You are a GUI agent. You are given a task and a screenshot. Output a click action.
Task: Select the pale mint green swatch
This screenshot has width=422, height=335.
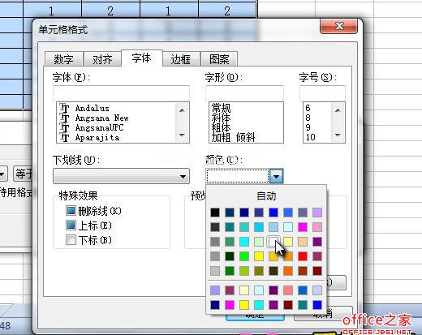[x=259, y=242]
